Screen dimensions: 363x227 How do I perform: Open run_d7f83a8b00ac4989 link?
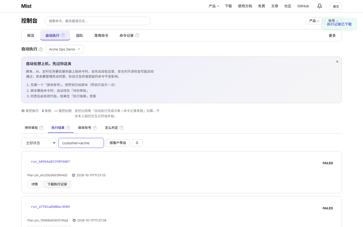(50, 207)
